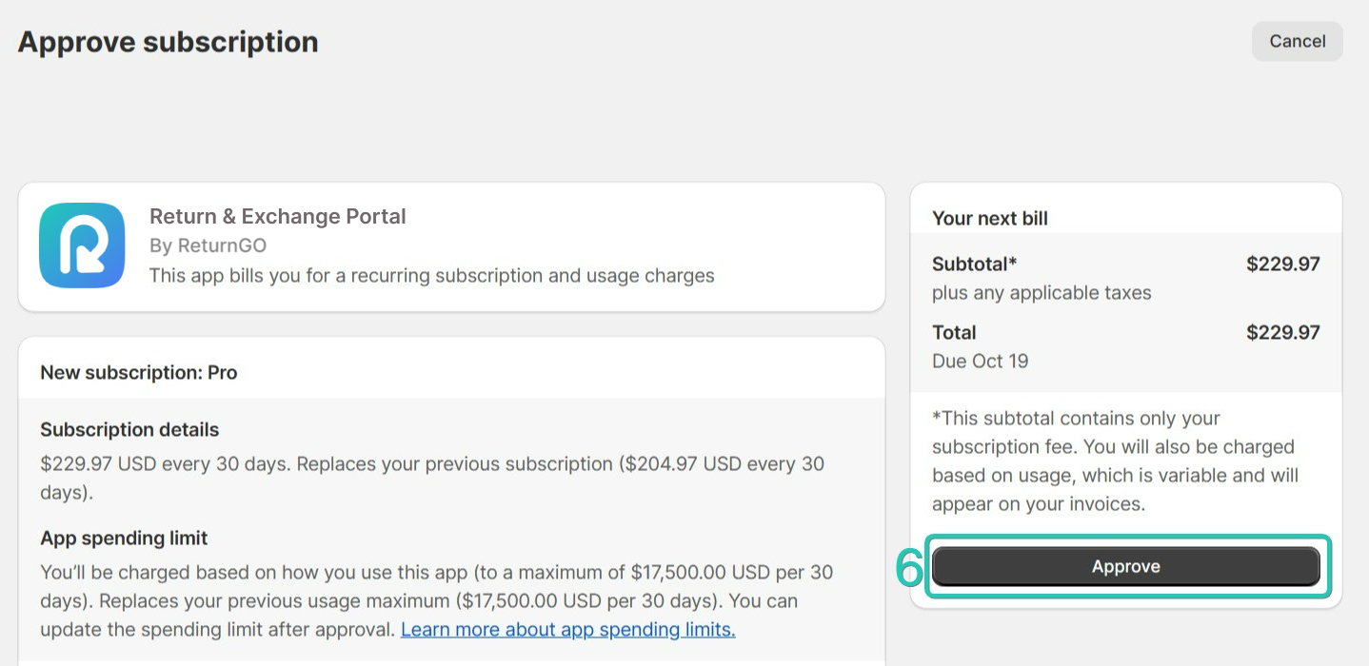The width and height of the screenshot is (1369, 666).
Task: Select the Return & Exchange Portal title
Action: pos(278,216)
